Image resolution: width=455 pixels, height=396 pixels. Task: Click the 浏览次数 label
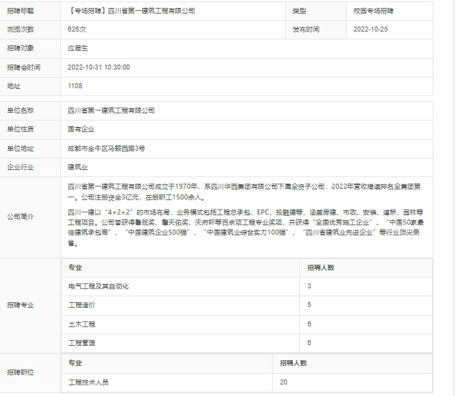(20, 29)
